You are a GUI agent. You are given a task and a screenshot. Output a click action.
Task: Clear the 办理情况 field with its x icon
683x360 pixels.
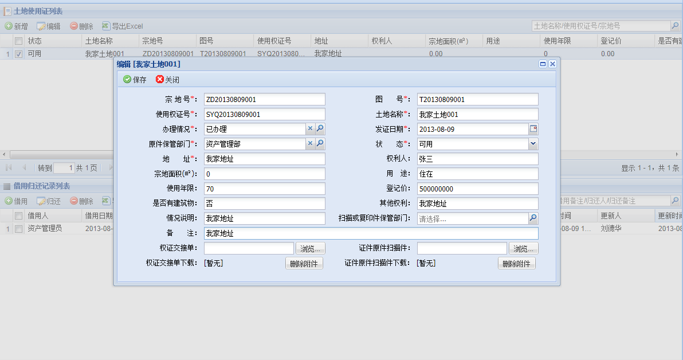tap(310, 128)
